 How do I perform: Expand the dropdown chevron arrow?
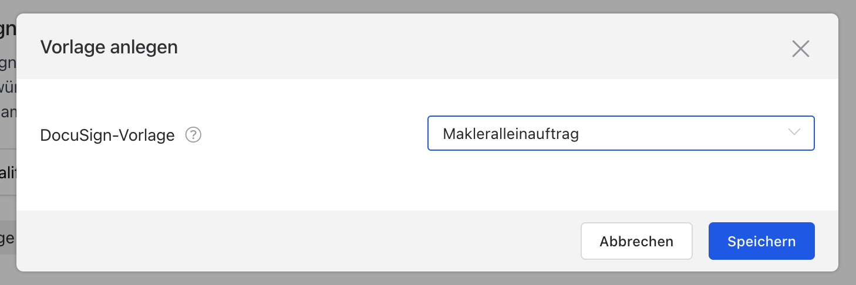tap(794, 133)
